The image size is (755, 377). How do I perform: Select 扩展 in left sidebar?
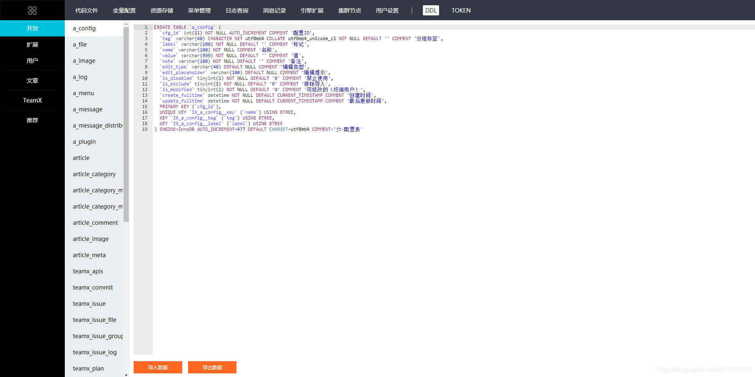tap(32, 45)
